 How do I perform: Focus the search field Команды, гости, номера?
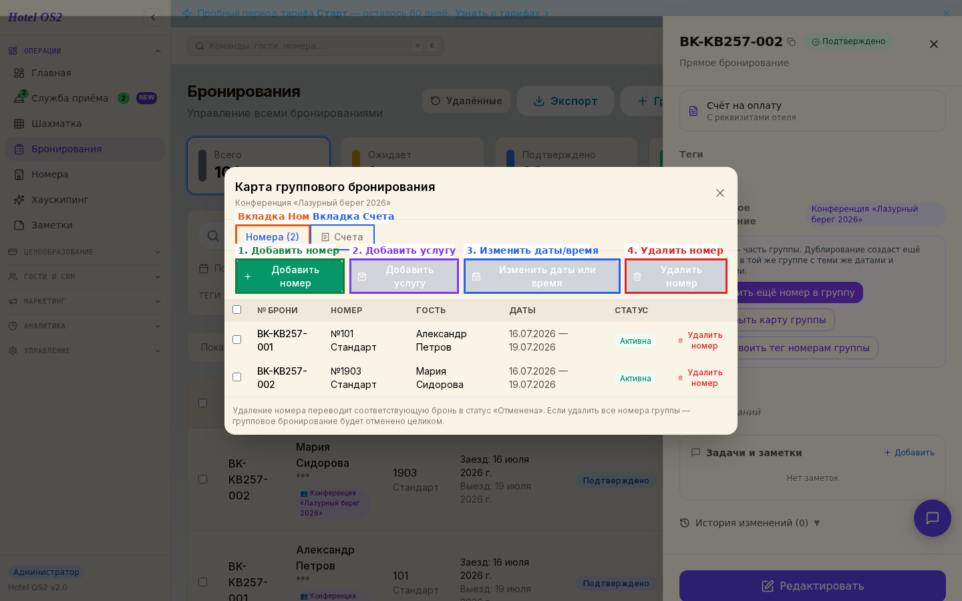click(315, 46)
